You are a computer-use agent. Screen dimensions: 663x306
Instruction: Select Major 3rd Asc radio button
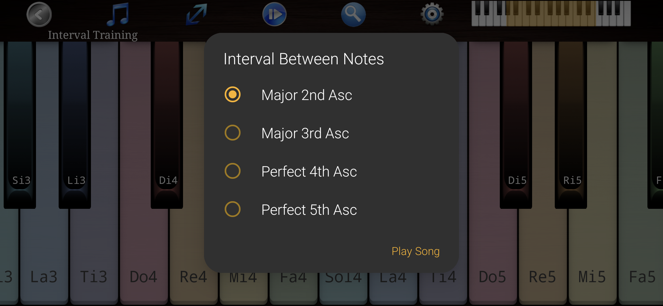pos(233,133)
